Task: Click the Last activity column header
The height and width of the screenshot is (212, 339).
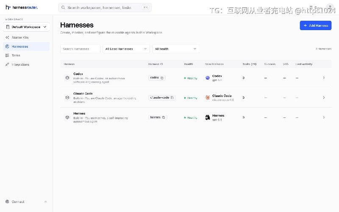Action: (x=304, y=64)
